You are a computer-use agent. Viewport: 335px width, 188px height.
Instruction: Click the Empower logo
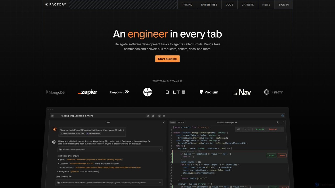point(120,92)
